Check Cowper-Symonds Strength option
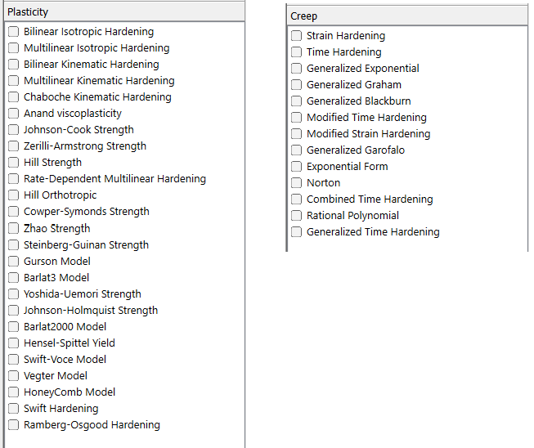This screenshot has height=448, width=534. (14, 212)
